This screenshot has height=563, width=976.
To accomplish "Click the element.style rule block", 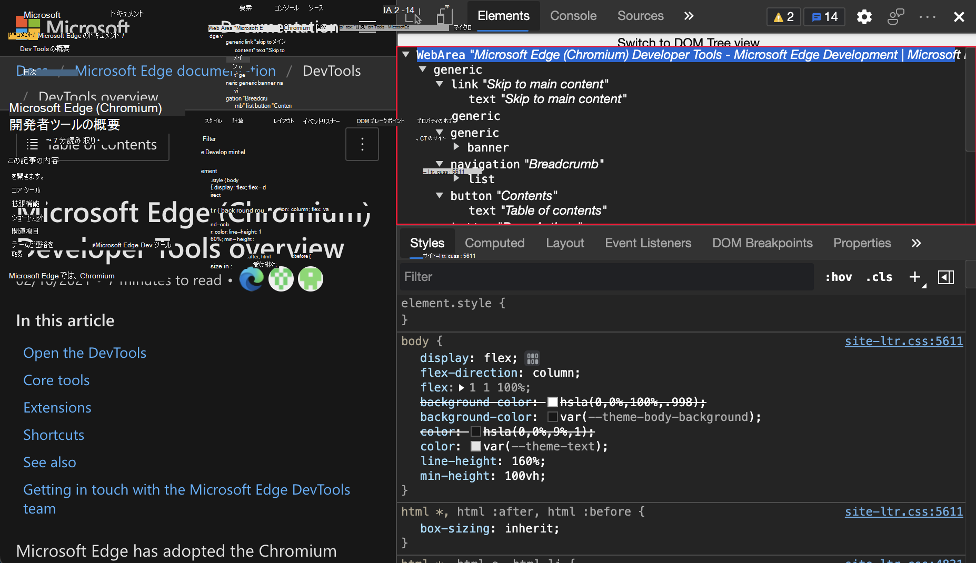I will point(682,311).
